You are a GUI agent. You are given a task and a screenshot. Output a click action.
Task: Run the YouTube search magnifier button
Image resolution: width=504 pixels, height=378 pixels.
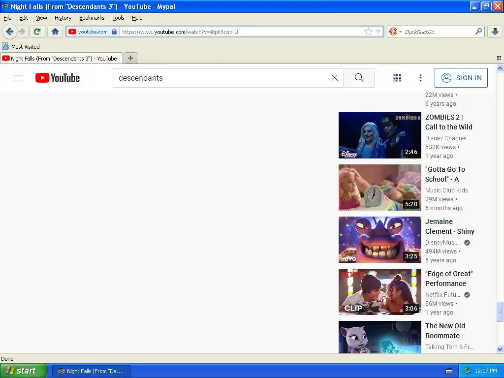[359, 78]
